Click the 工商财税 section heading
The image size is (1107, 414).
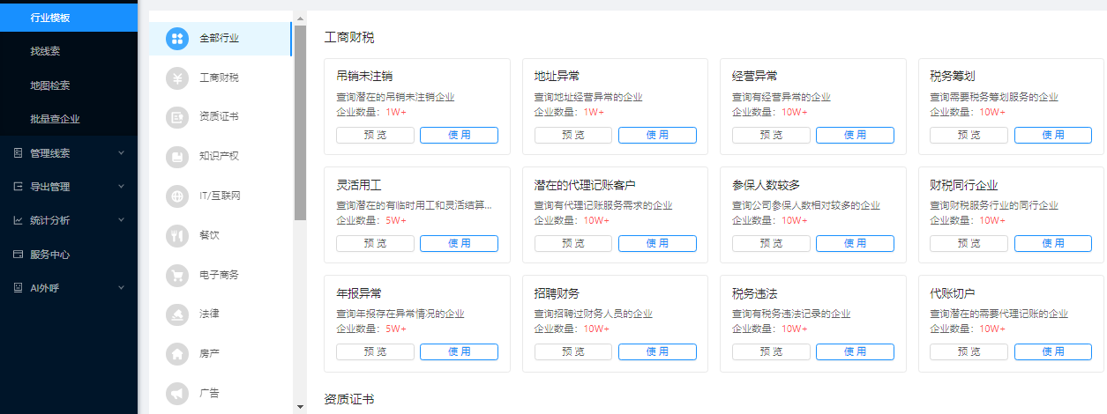(x=349, y=37)
